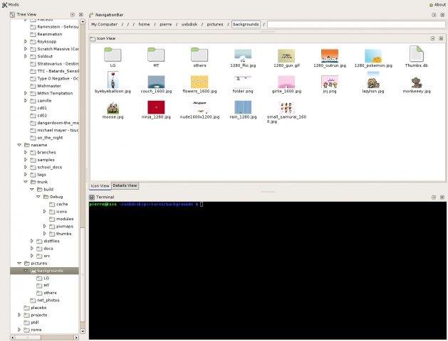The width and height of the screenshot is (448, 341).
Task: Expand the Royksopp tree folder
Action: click(26, 42)
